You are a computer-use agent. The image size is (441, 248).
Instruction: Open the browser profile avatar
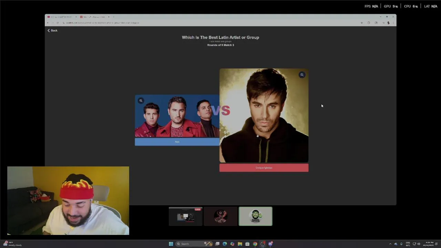click(x=388, y=23)
